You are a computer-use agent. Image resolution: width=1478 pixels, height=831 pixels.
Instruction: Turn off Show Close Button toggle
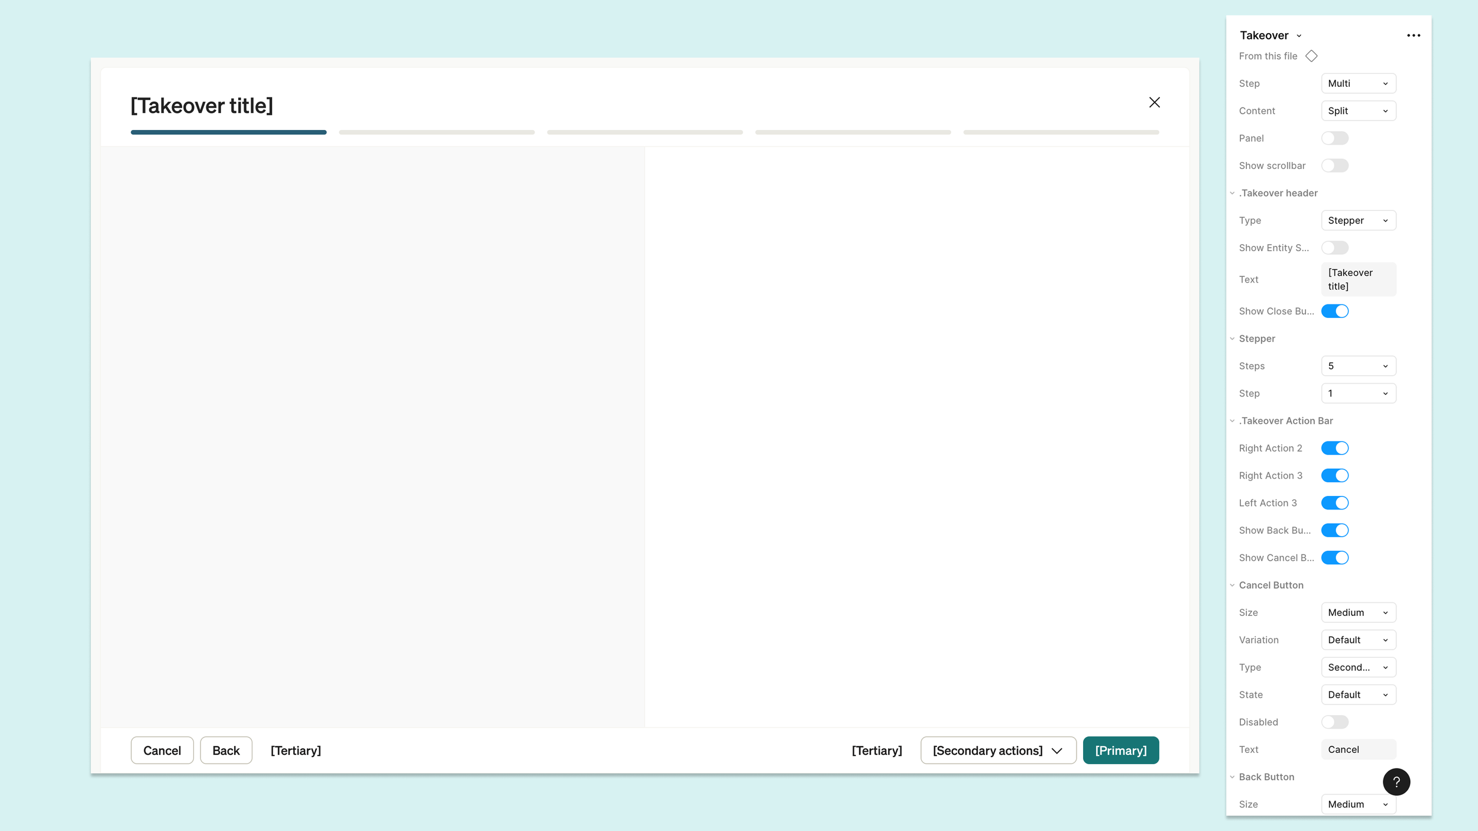click(x=1334, y=311)
